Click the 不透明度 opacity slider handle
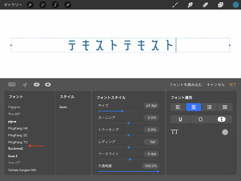 click(x=158, y=171)
